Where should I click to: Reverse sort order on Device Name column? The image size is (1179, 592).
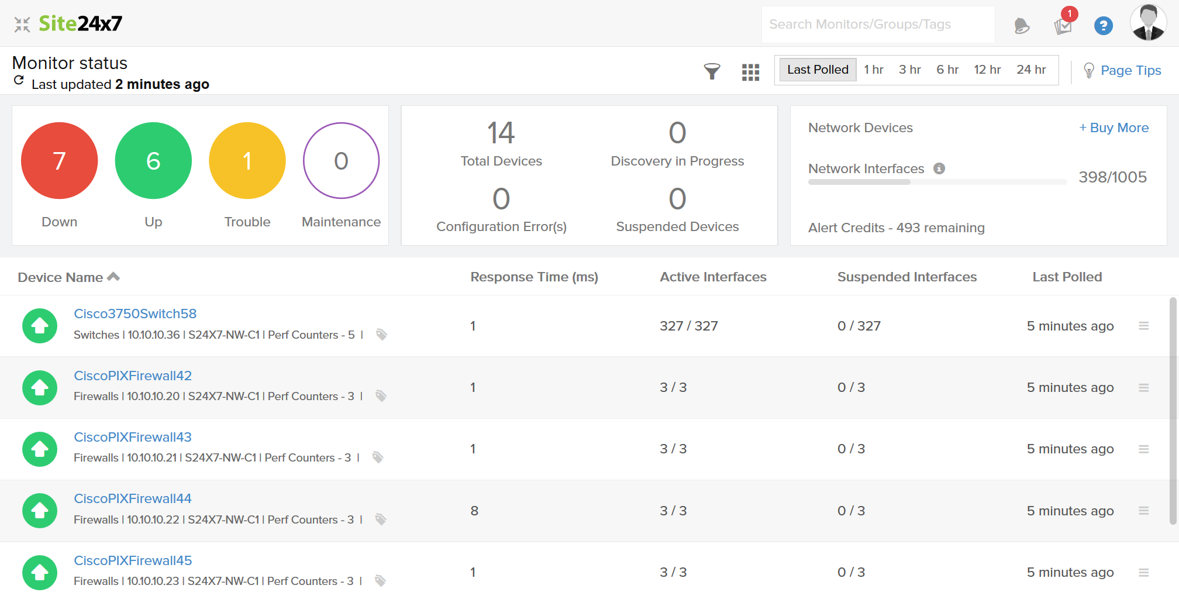coord(113,276)
